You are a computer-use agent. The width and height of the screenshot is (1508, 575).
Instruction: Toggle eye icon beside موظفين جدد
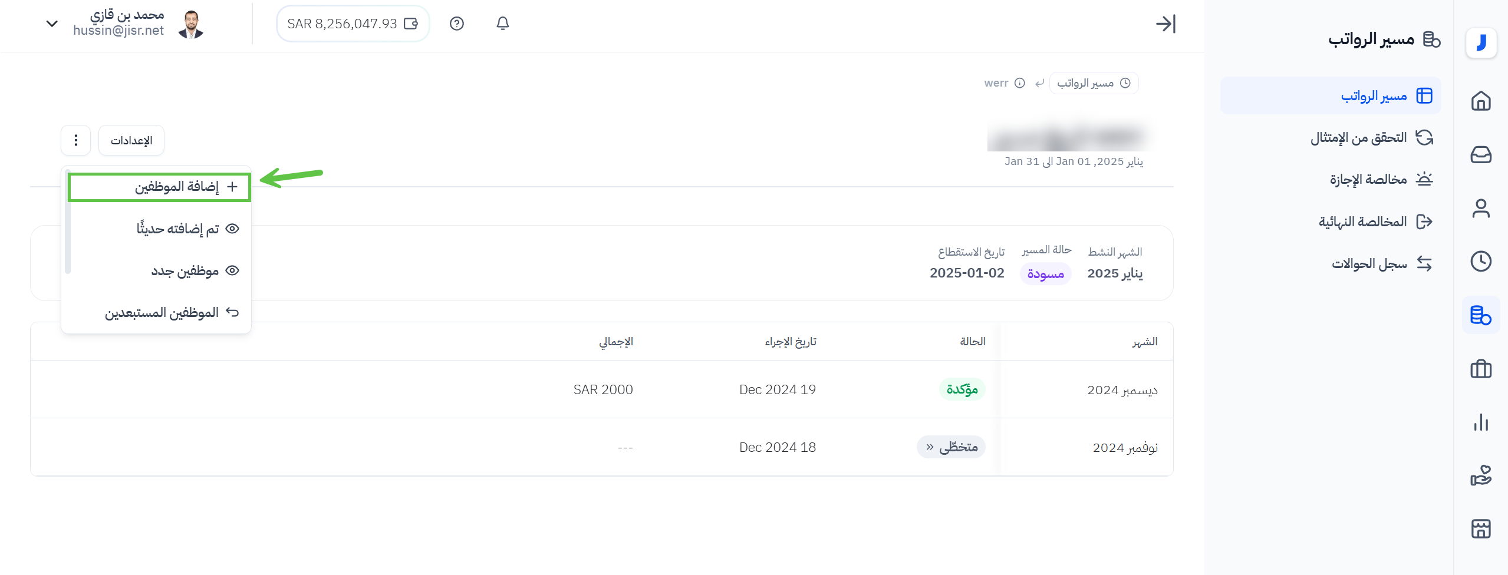click(x=233, y=270)
